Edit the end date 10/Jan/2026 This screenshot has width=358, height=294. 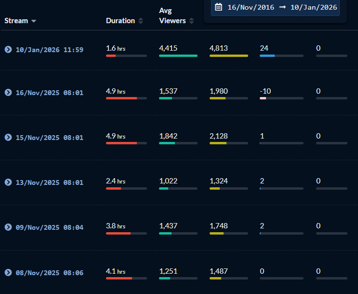[x=314, y=7]
